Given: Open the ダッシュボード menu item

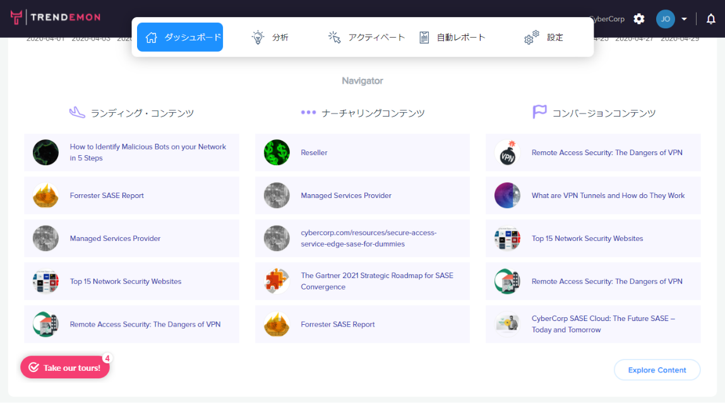Looking at the screenshot, I should 180,37.
